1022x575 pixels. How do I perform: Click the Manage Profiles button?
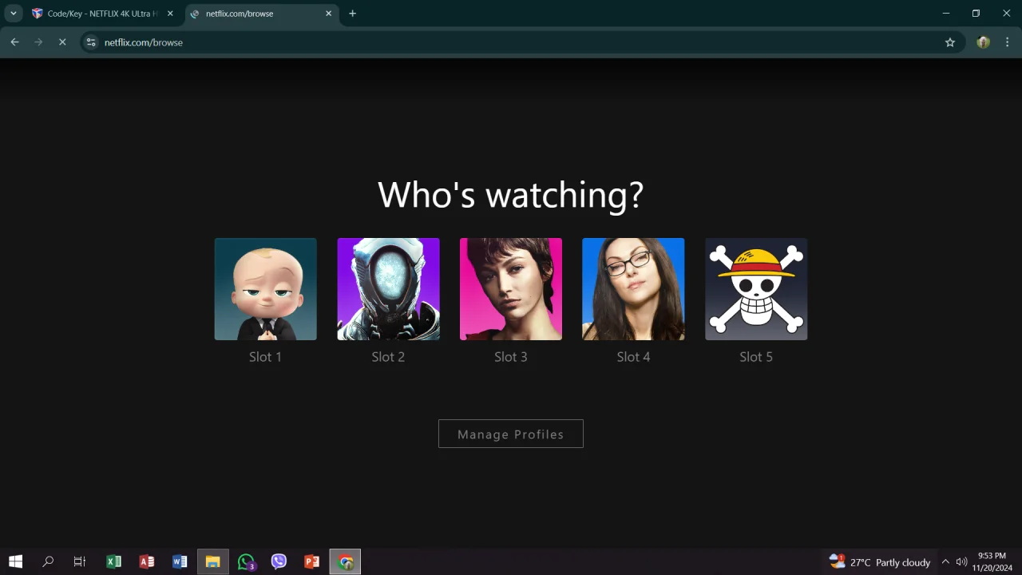pyautogui.click(x=511, y=434)
